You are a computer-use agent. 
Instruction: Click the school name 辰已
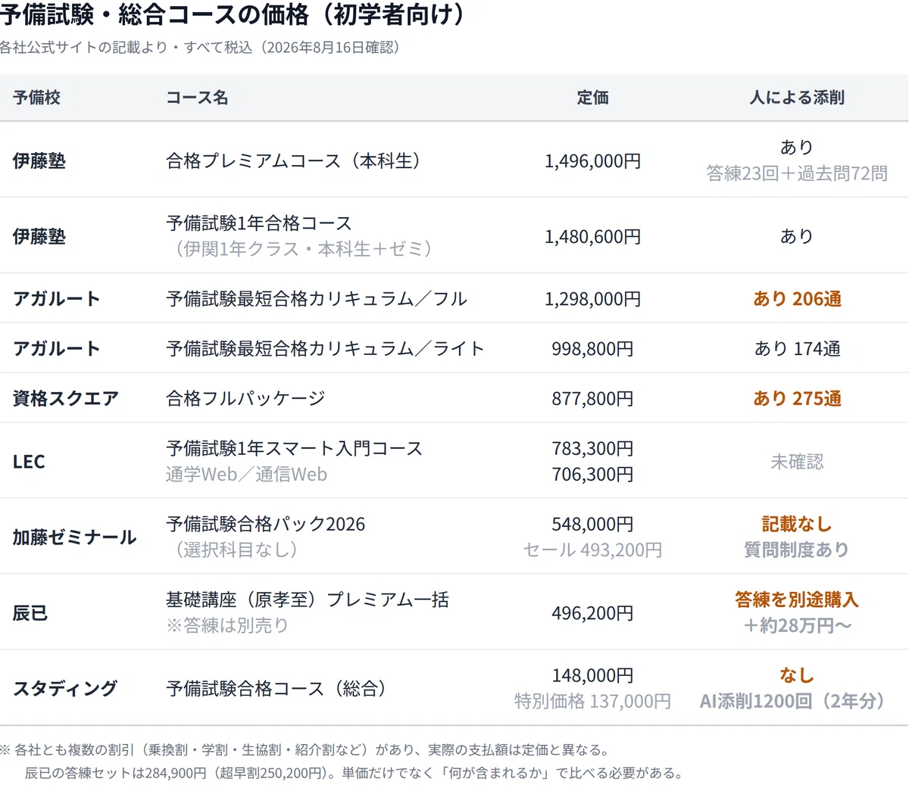point(30,613)
